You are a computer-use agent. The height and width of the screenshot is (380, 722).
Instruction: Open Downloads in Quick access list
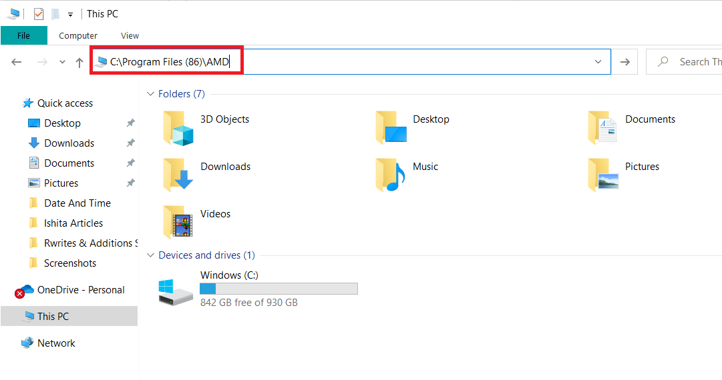(x=69, y=143)
